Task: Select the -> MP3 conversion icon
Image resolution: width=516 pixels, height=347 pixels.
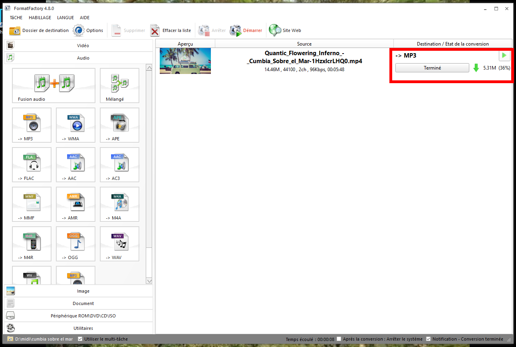Action: 32,125
